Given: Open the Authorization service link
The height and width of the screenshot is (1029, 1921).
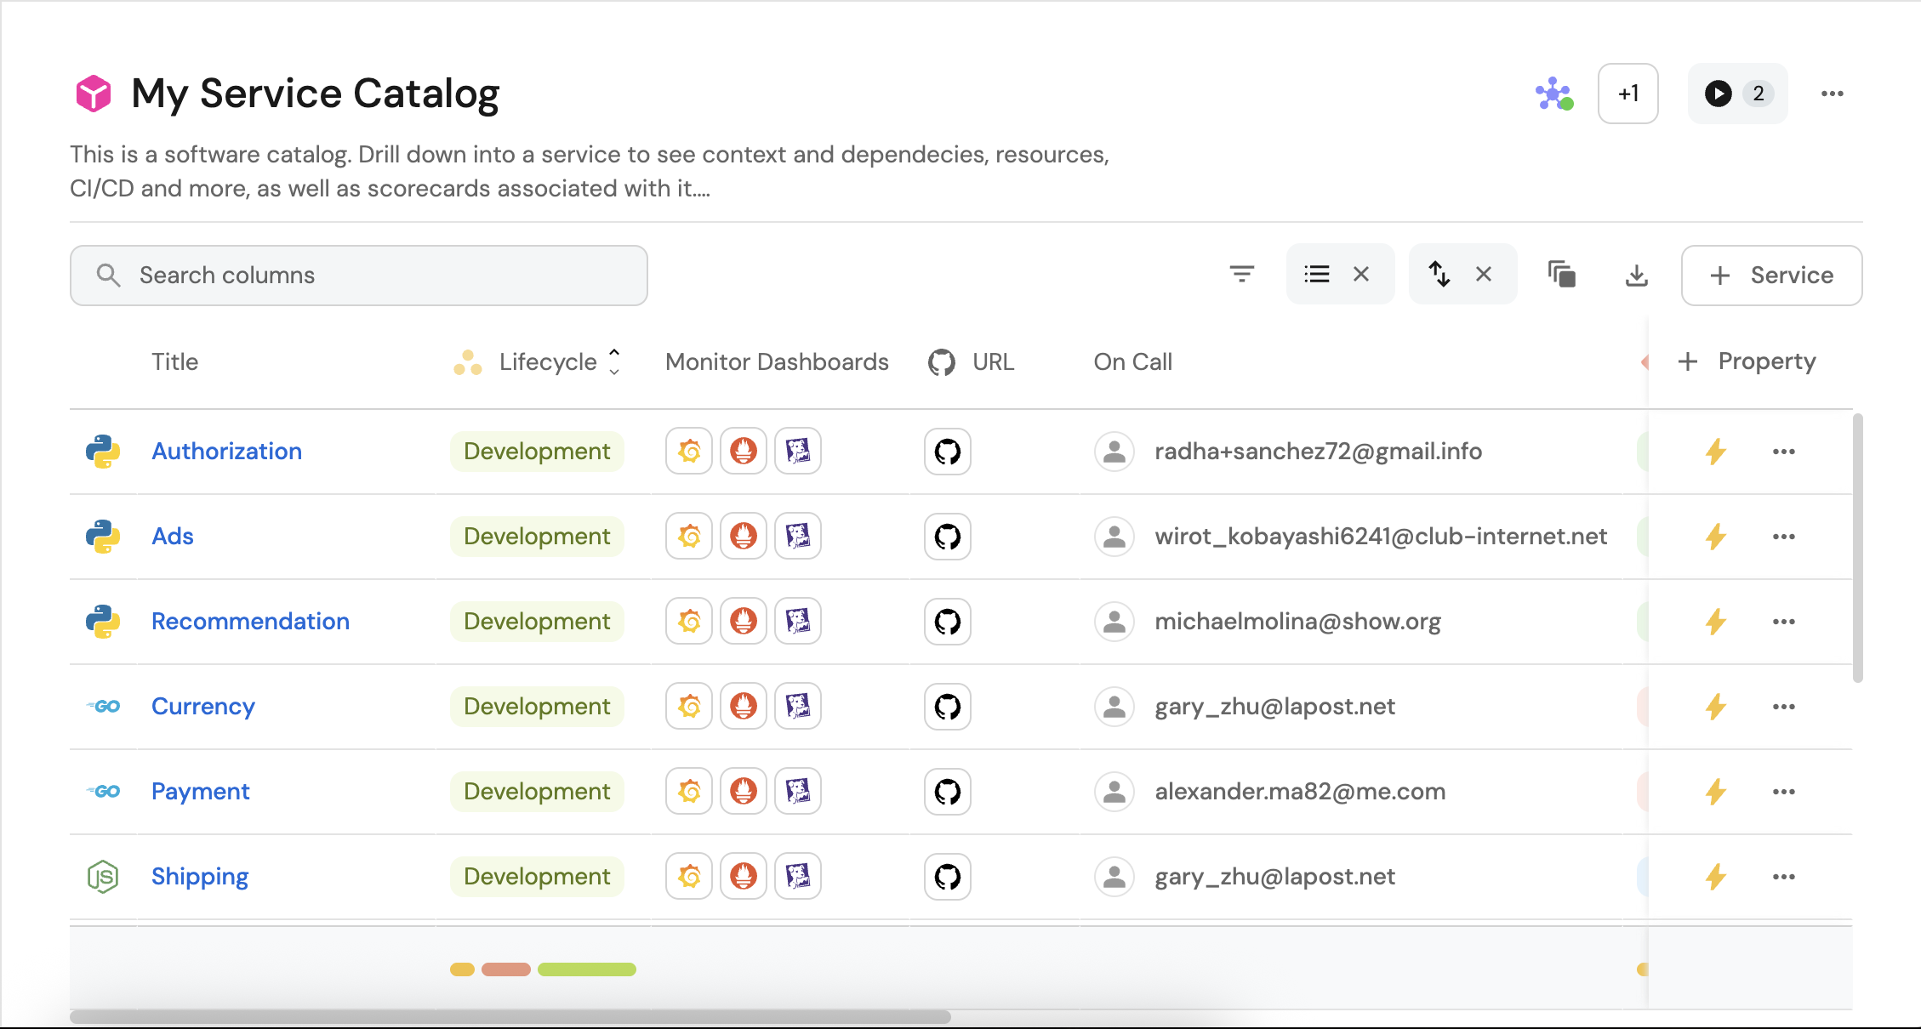Looking at the screenshot, I should pyautogui.click(x=226, y=451).
